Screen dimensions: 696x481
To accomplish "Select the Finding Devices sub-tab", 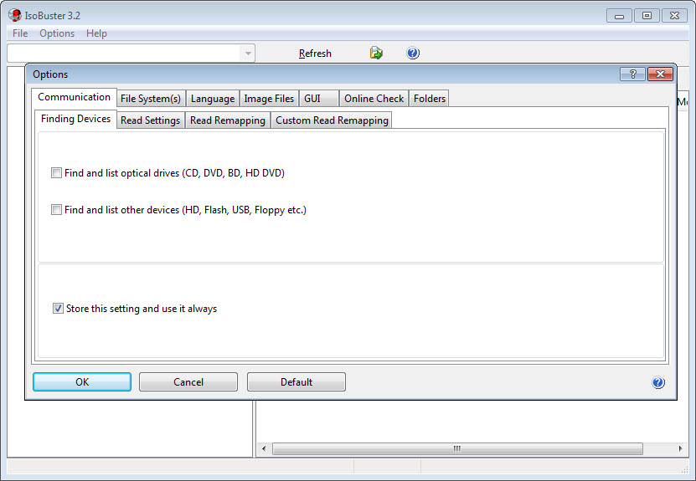I will [x=75, y=119].
